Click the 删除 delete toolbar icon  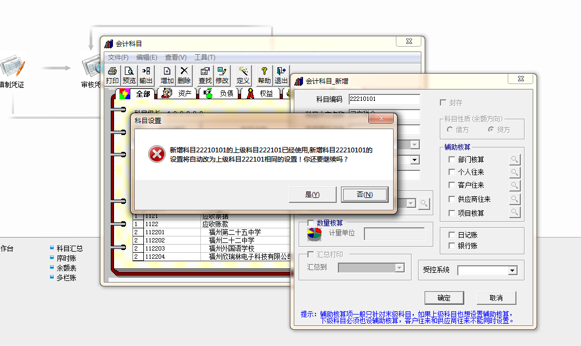click(x=184, y=75)
